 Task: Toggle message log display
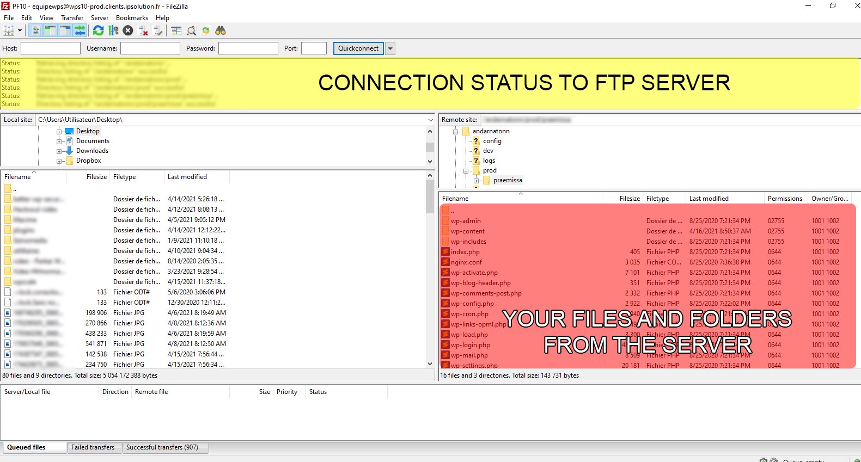[36, 31]
